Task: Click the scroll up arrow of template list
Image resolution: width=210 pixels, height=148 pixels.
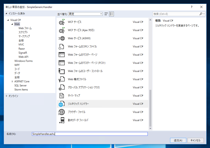Action: pos(150,20)
